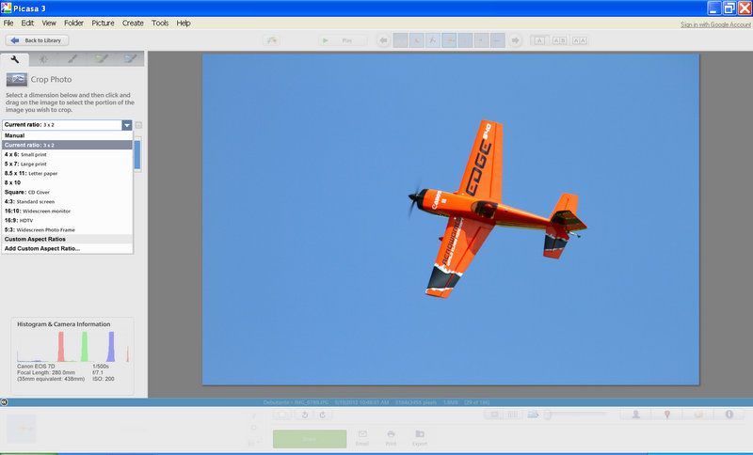
Task: Click the Print icon in bottom tray
Action: 390,436
